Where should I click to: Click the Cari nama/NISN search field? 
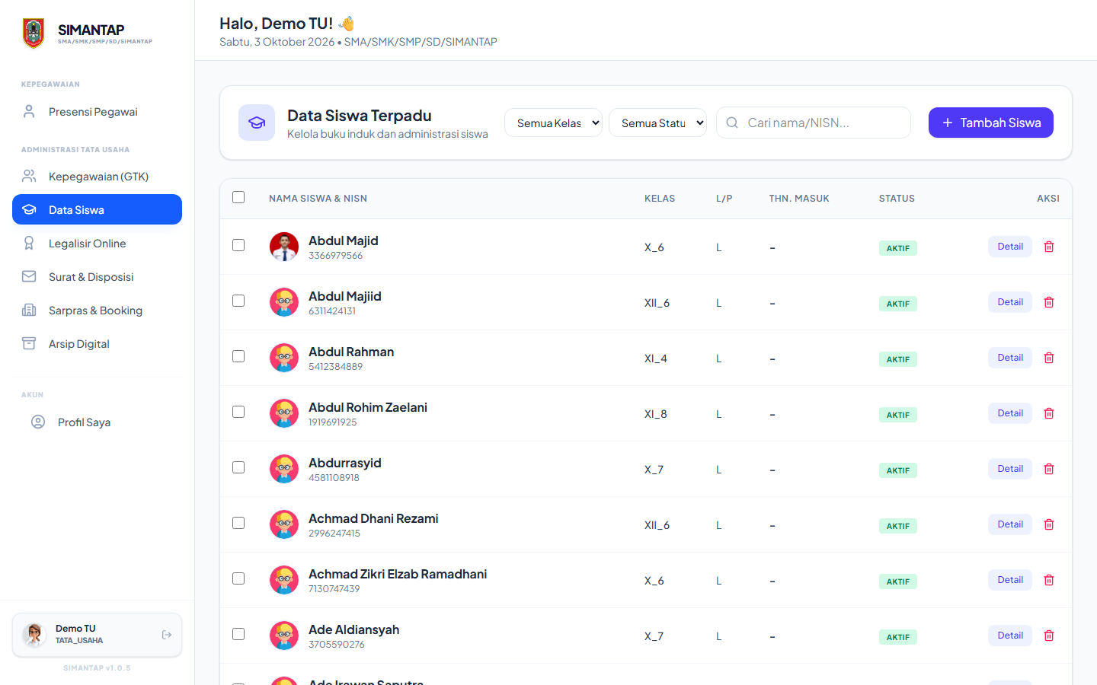click(814, 123)
